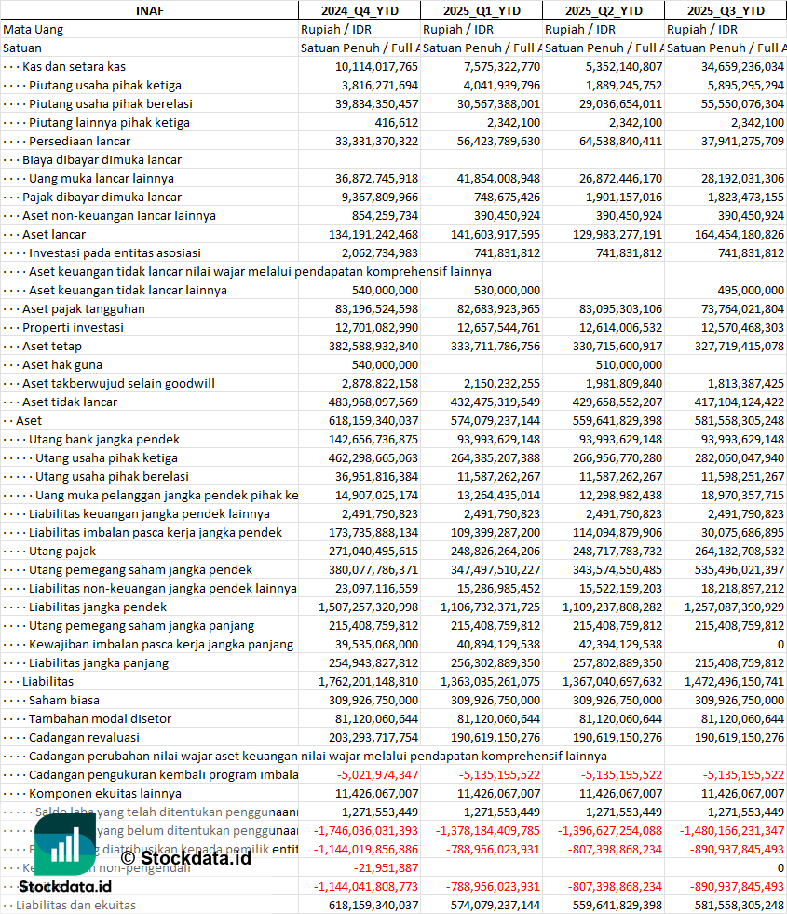787x914 pixels.
Task: Click the Stockdata.id text below the logo
Action: click(65, 887)
